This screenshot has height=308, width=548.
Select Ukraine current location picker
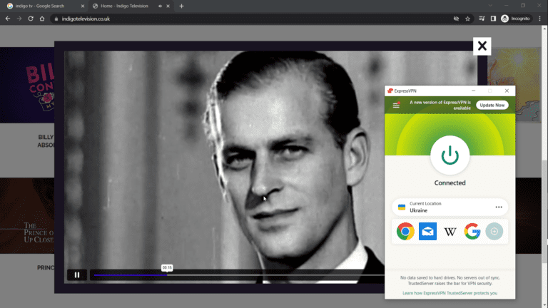[442, 207]
